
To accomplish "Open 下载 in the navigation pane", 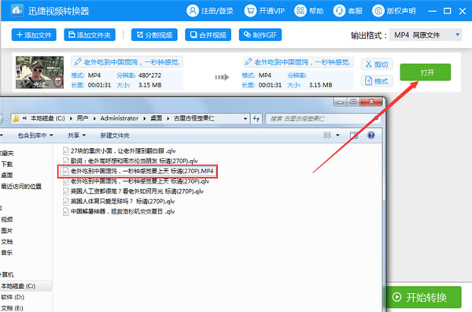I will pos(6,165).
